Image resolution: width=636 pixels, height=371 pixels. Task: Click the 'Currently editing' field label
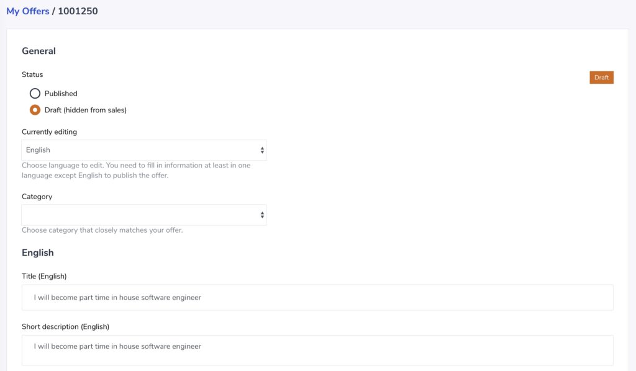click(49, 132)
